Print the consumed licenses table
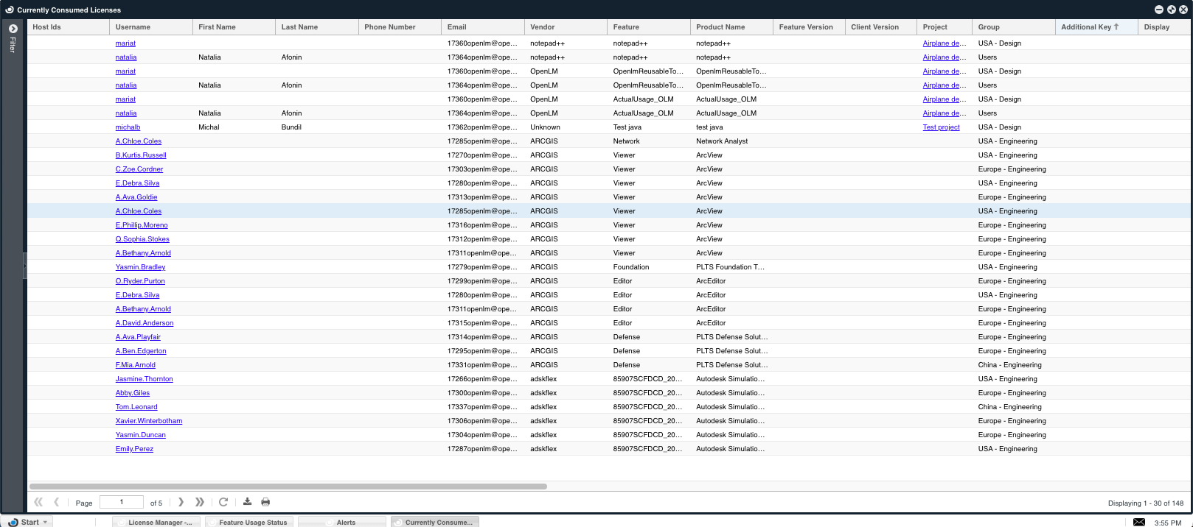The image size is (1193, 527). coord(265,502)
